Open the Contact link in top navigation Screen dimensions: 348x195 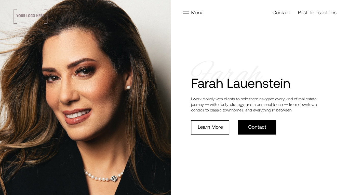[281, 12]
